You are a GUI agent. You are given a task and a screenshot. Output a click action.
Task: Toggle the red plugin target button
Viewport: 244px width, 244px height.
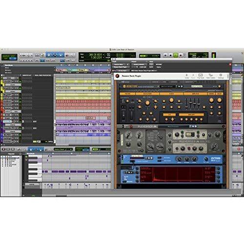[230, 64]
